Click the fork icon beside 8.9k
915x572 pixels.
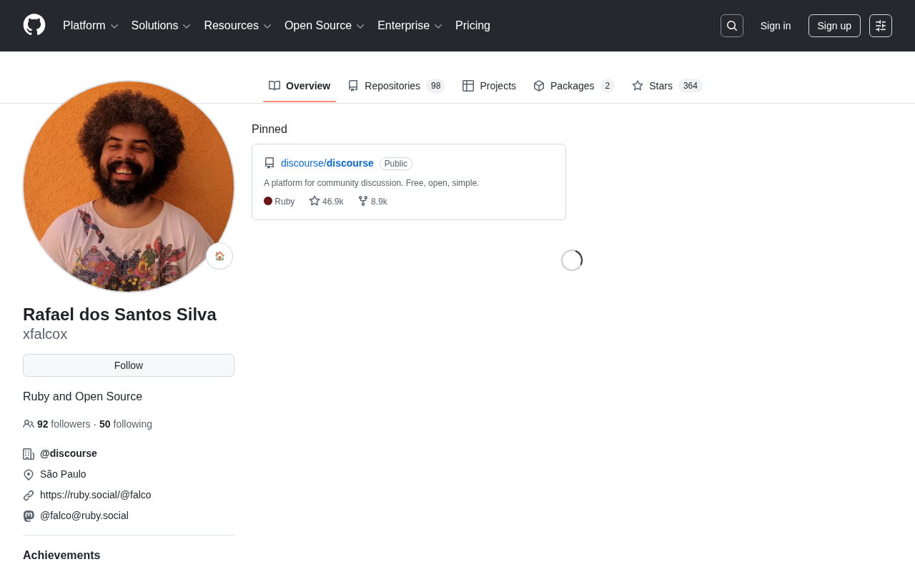coord(363,201)
